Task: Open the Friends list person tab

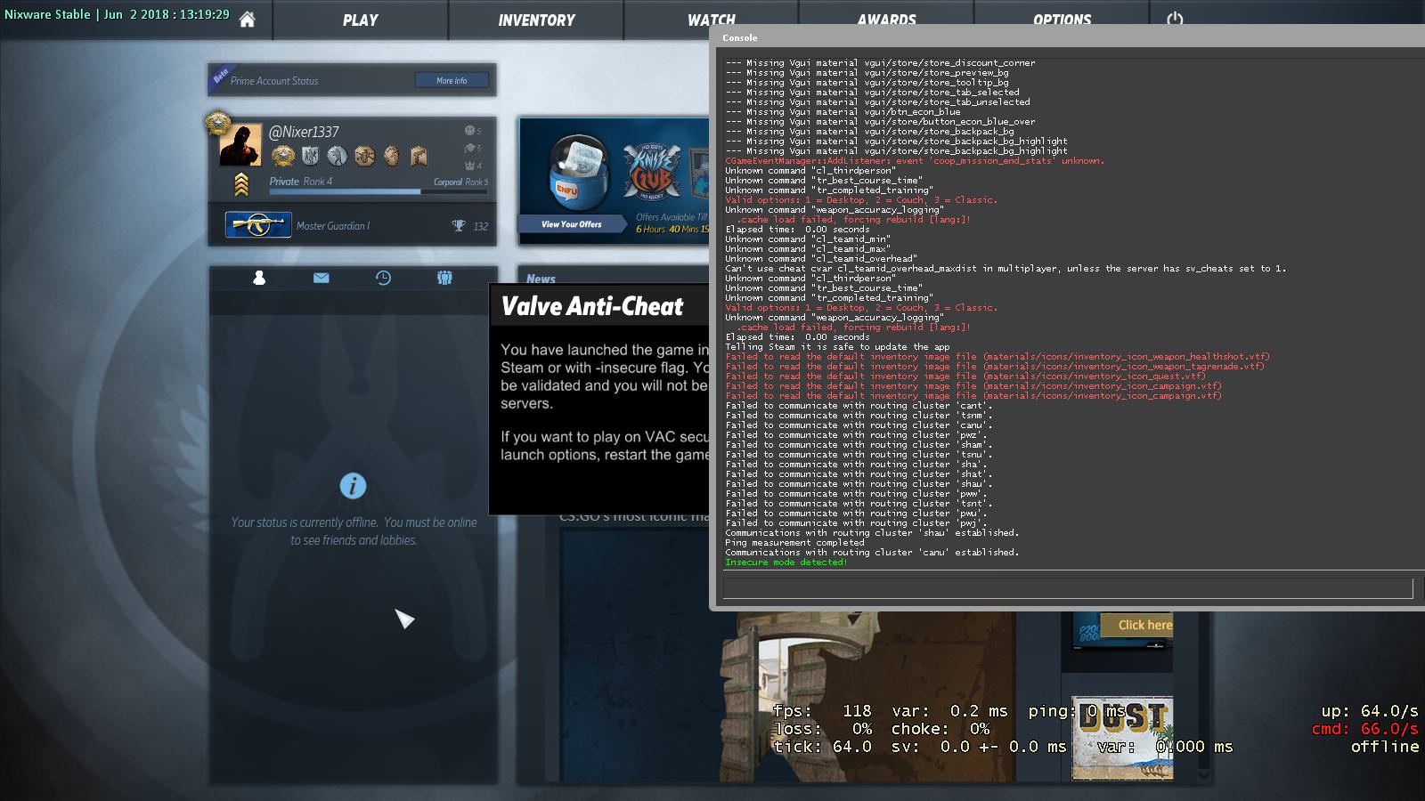Action: click(x=259, y=278)
